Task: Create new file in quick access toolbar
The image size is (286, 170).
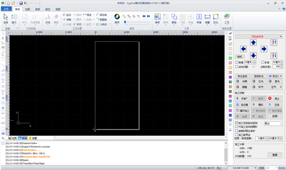Action: click(x=8, y=3)
